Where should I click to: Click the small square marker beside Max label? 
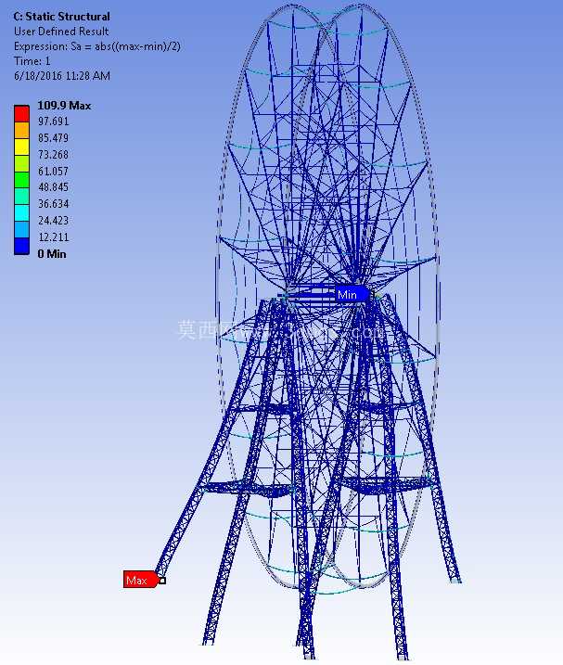click(x=162, y=581)
